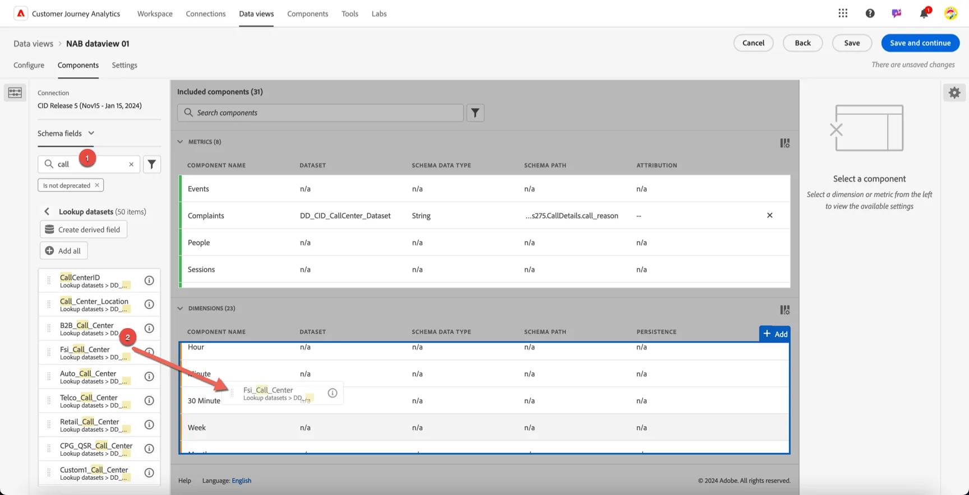Click the Save and continue button
This screenshot has width=969, height=495.
point(920,43)
